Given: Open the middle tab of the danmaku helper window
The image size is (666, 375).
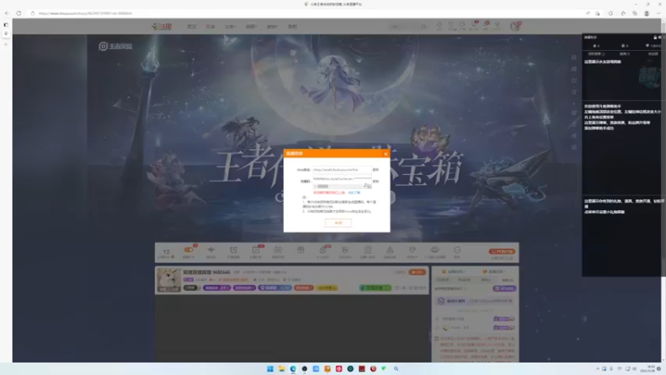Looking at the screenshot, I should (x=625, y=54).
